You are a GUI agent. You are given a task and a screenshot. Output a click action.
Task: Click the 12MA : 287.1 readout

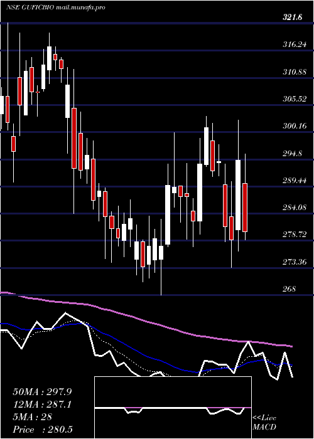[42, 405]
